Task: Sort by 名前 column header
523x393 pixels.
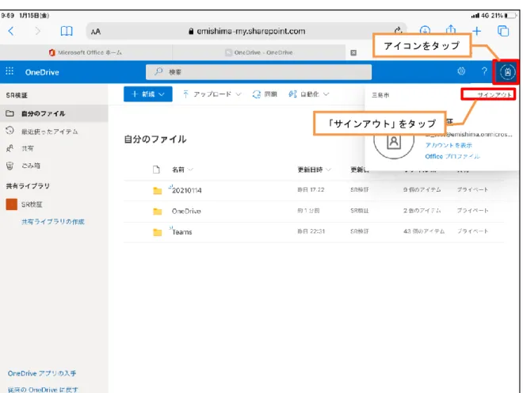Action: 182,170
